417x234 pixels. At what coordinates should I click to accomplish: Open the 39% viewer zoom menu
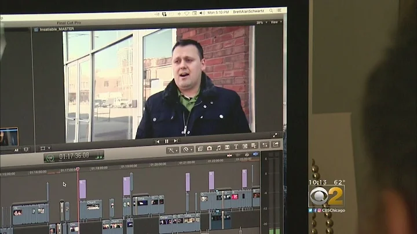pos(262,23)
